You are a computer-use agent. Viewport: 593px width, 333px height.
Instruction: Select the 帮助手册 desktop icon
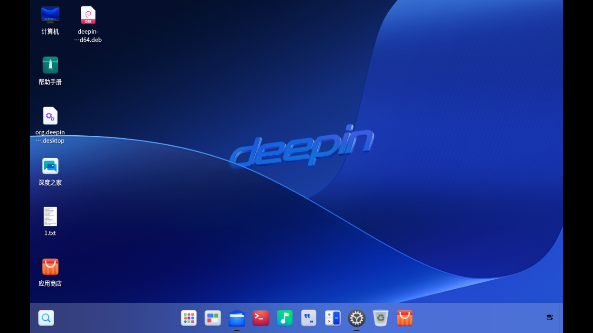50,65
